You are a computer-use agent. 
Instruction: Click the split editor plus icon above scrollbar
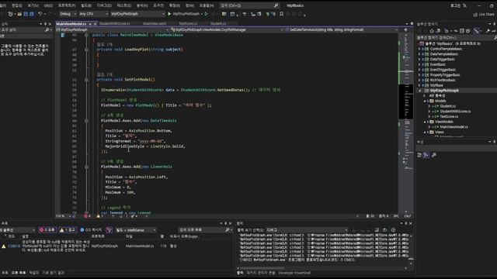pos(405,29)
